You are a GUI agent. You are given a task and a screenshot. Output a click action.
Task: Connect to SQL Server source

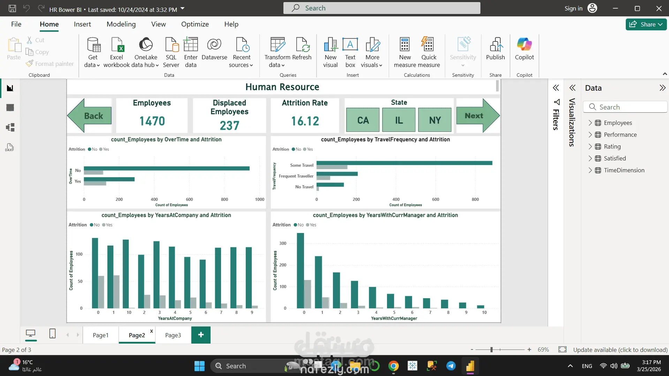tap(171, 52)
